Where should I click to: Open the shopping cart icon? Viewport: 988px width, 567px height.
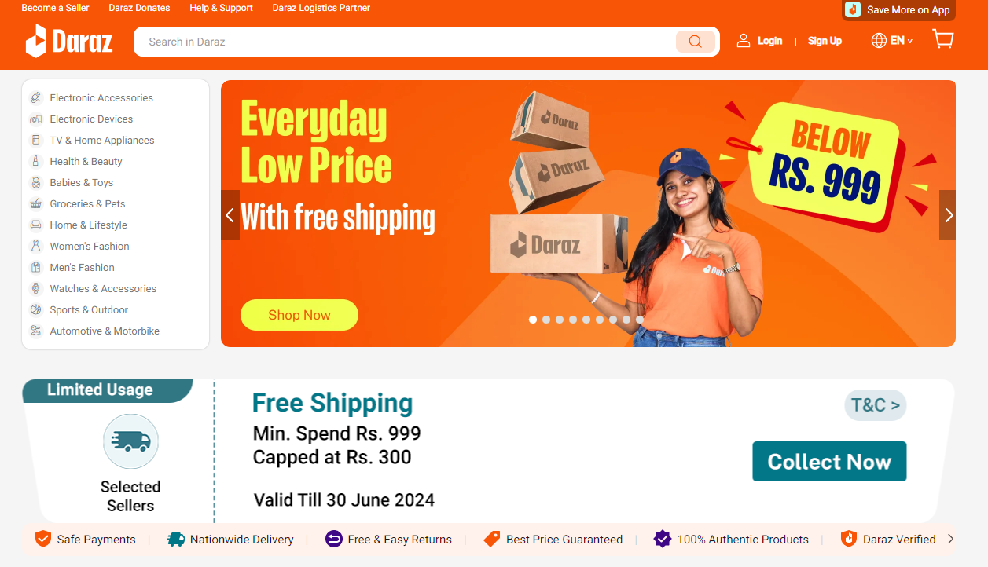pyautogui.click(x=942, y=39)
